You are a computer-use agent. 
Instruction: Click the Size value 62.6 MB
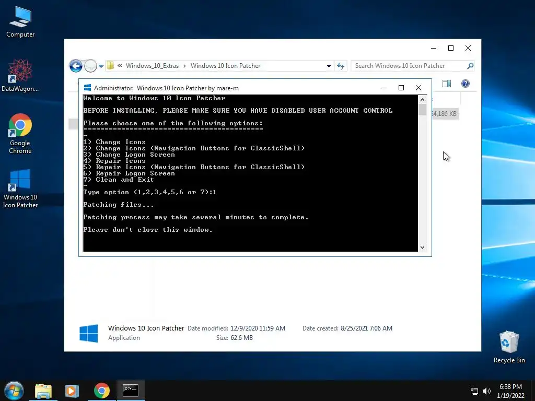[x=241, y=338]
